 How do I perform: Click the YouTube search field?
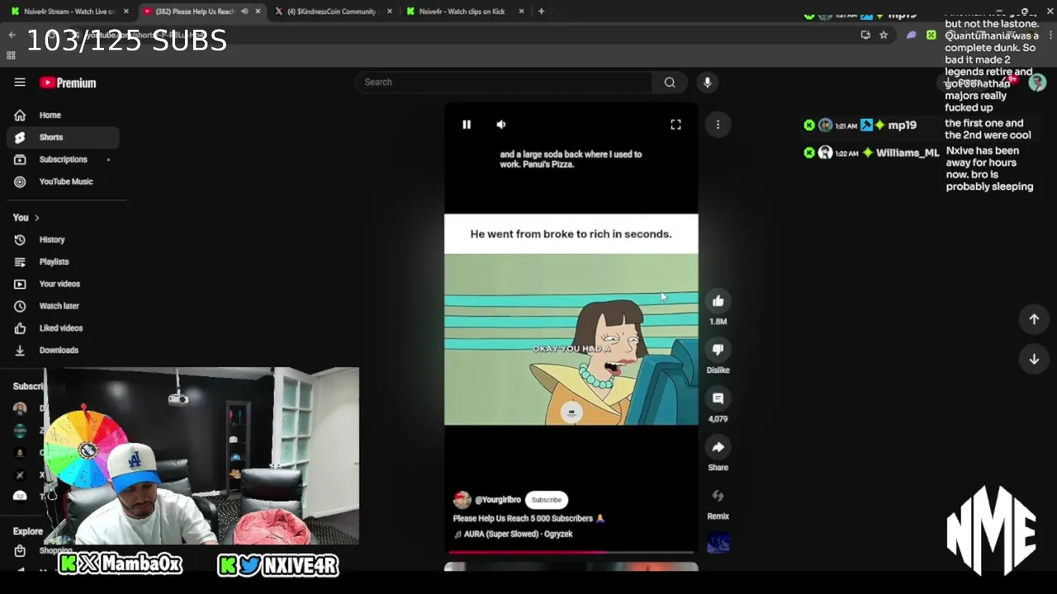[505, 82]
